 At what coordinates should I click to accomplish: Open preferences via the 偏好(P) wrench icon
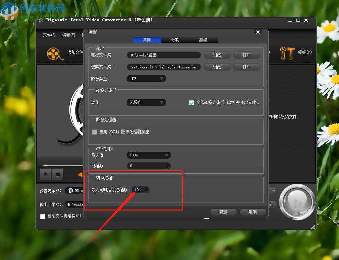[287, 53]
